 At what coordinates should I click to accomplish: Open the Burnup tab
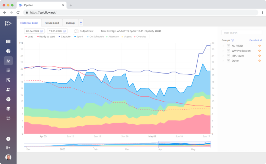click(70, 23)
